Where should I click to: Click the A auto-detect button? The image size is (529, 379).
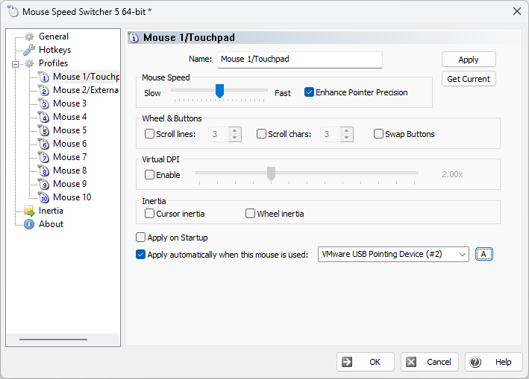(x=483, y=254)
